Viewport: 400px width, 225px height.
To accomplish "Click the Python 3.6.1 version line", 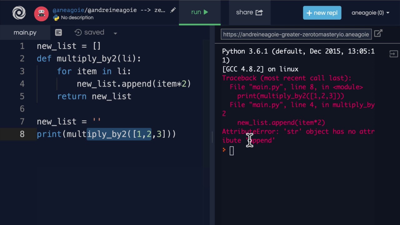I will [298, 56].
